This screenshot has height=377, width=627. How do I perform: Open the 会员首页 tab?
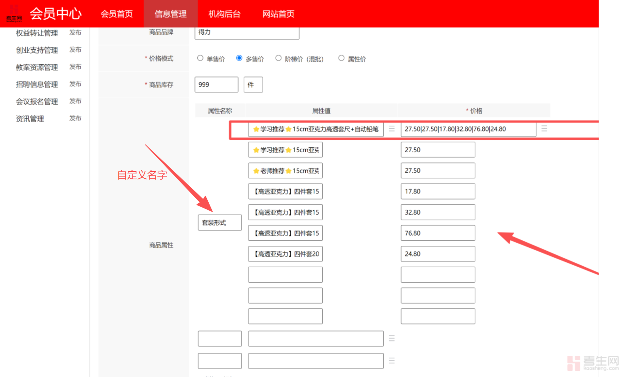(x=117, y=14)
